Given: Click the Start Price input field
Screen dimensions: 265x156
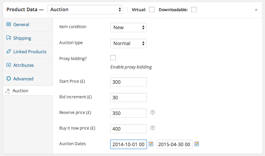Looking at the screenshot, I should (128, 82).
